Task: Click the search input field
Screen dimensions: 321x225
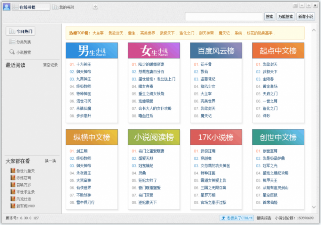Action: click(224, 16)
